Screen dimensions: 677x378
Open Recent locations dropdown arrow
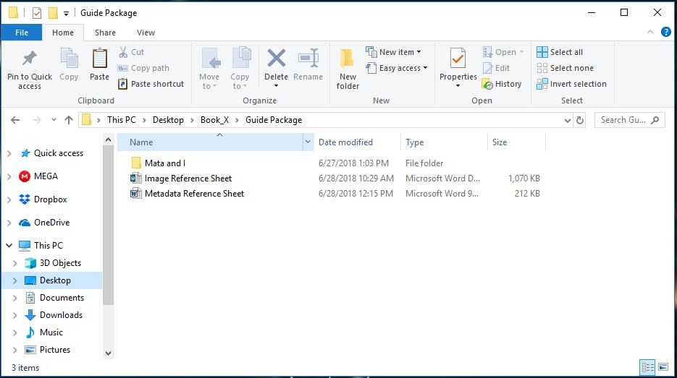click(x=54, y=120)
